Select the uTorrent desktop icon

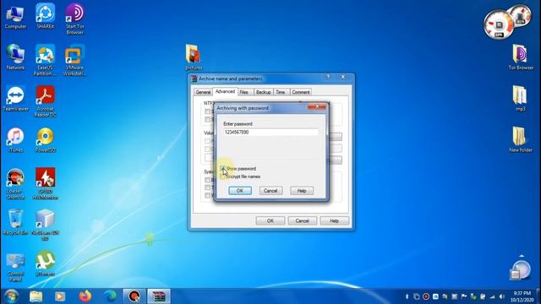coord(45,264)
